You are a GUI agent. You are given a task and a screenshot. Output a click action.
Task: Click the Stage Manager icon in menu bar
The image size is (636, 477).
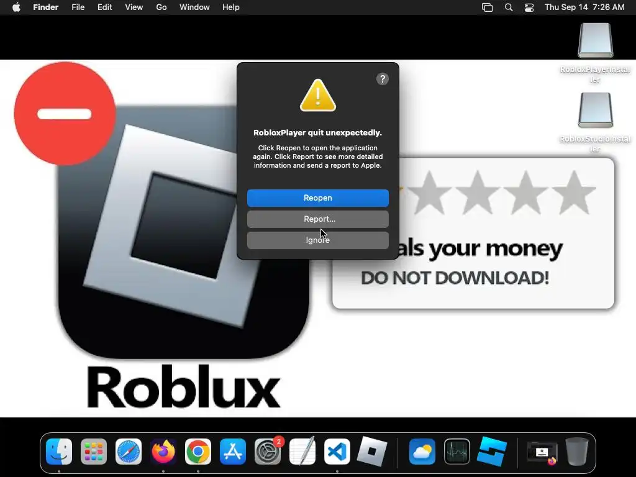pyautogui.click(x=487, y=7)
